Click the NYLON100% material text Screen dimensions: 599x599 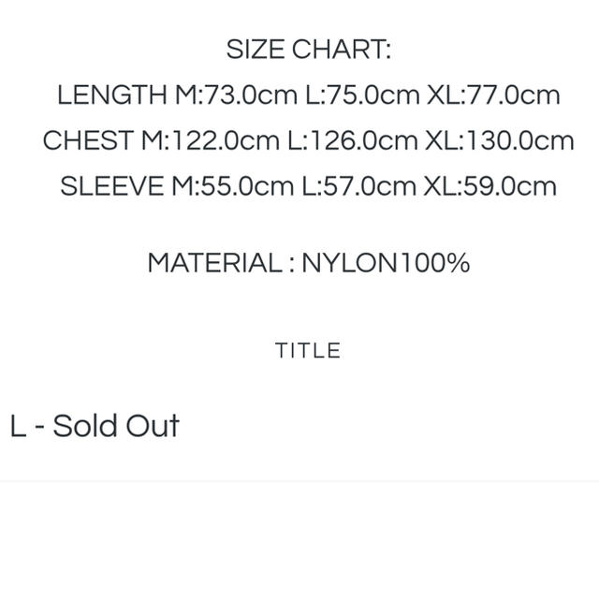click(386, 263)
